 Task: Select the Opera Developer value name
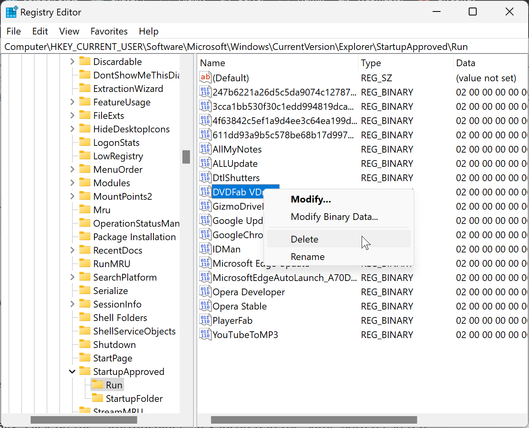pyautogui.click(x=249, y=292)
